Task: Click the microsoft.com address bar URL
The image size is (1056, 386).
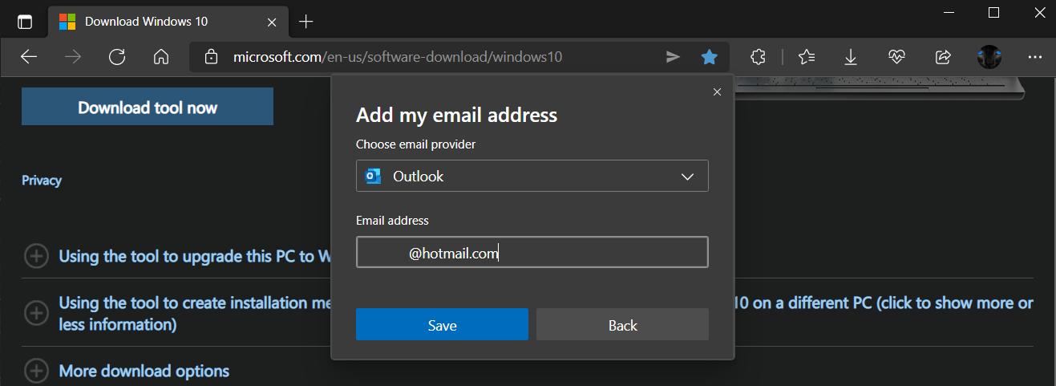Action: click(x=398, y=57)
